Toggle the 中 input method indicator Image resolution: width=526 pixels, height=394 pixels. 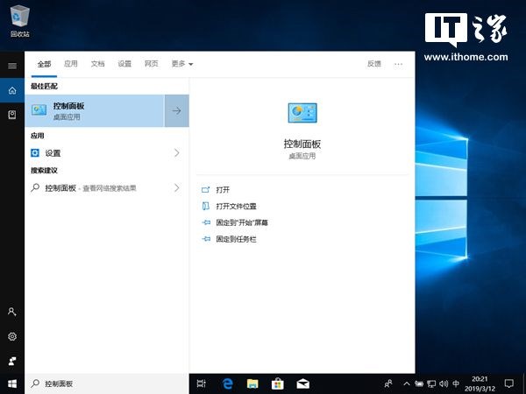456,383
